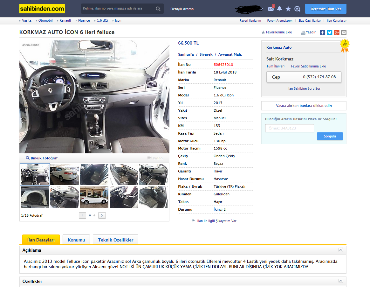This screenshot has width=370, height=287.
Task: Go to next photo thumbnails page
Action: click(x=102, y=215)
